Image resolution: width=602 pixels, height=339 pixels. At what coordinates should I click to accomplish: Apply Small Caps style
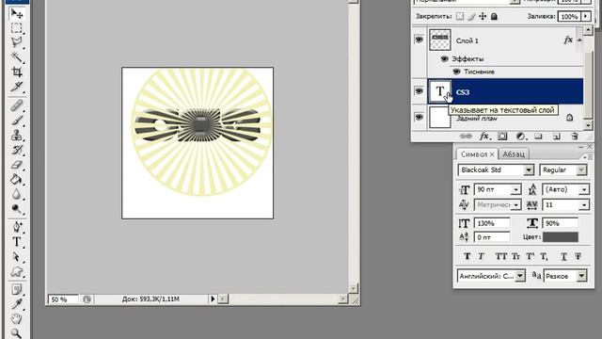click(515, 256)
